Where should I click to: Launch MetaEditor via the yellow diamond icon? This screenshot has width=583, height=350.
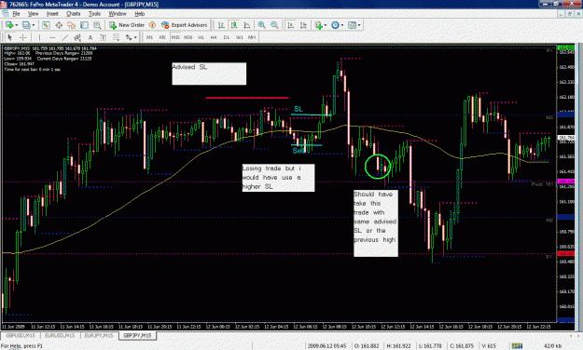click(x=152, y=25)
